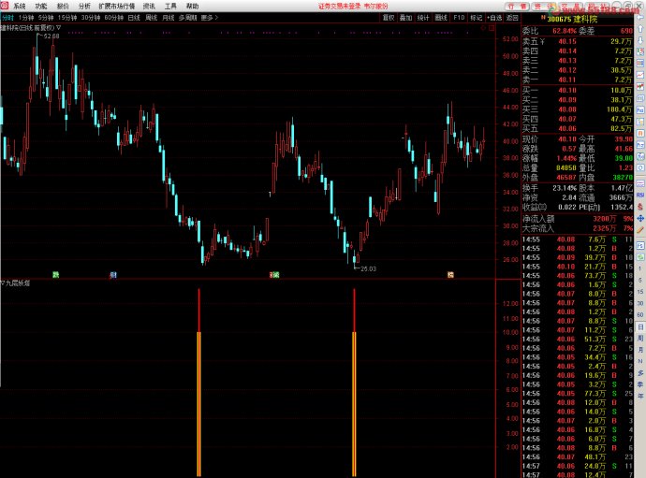
Task: Select the 年 period on sidebar
Action: click(x=640, y=396)
